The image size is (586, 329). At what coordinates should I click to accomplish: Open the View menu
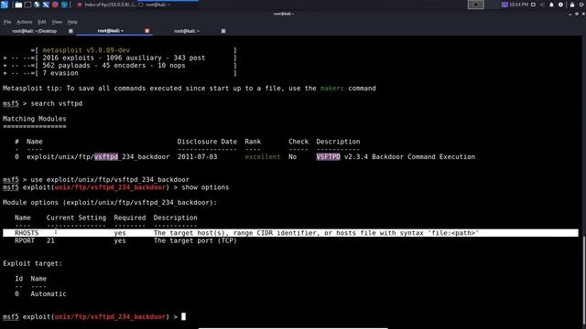point(57,22)
